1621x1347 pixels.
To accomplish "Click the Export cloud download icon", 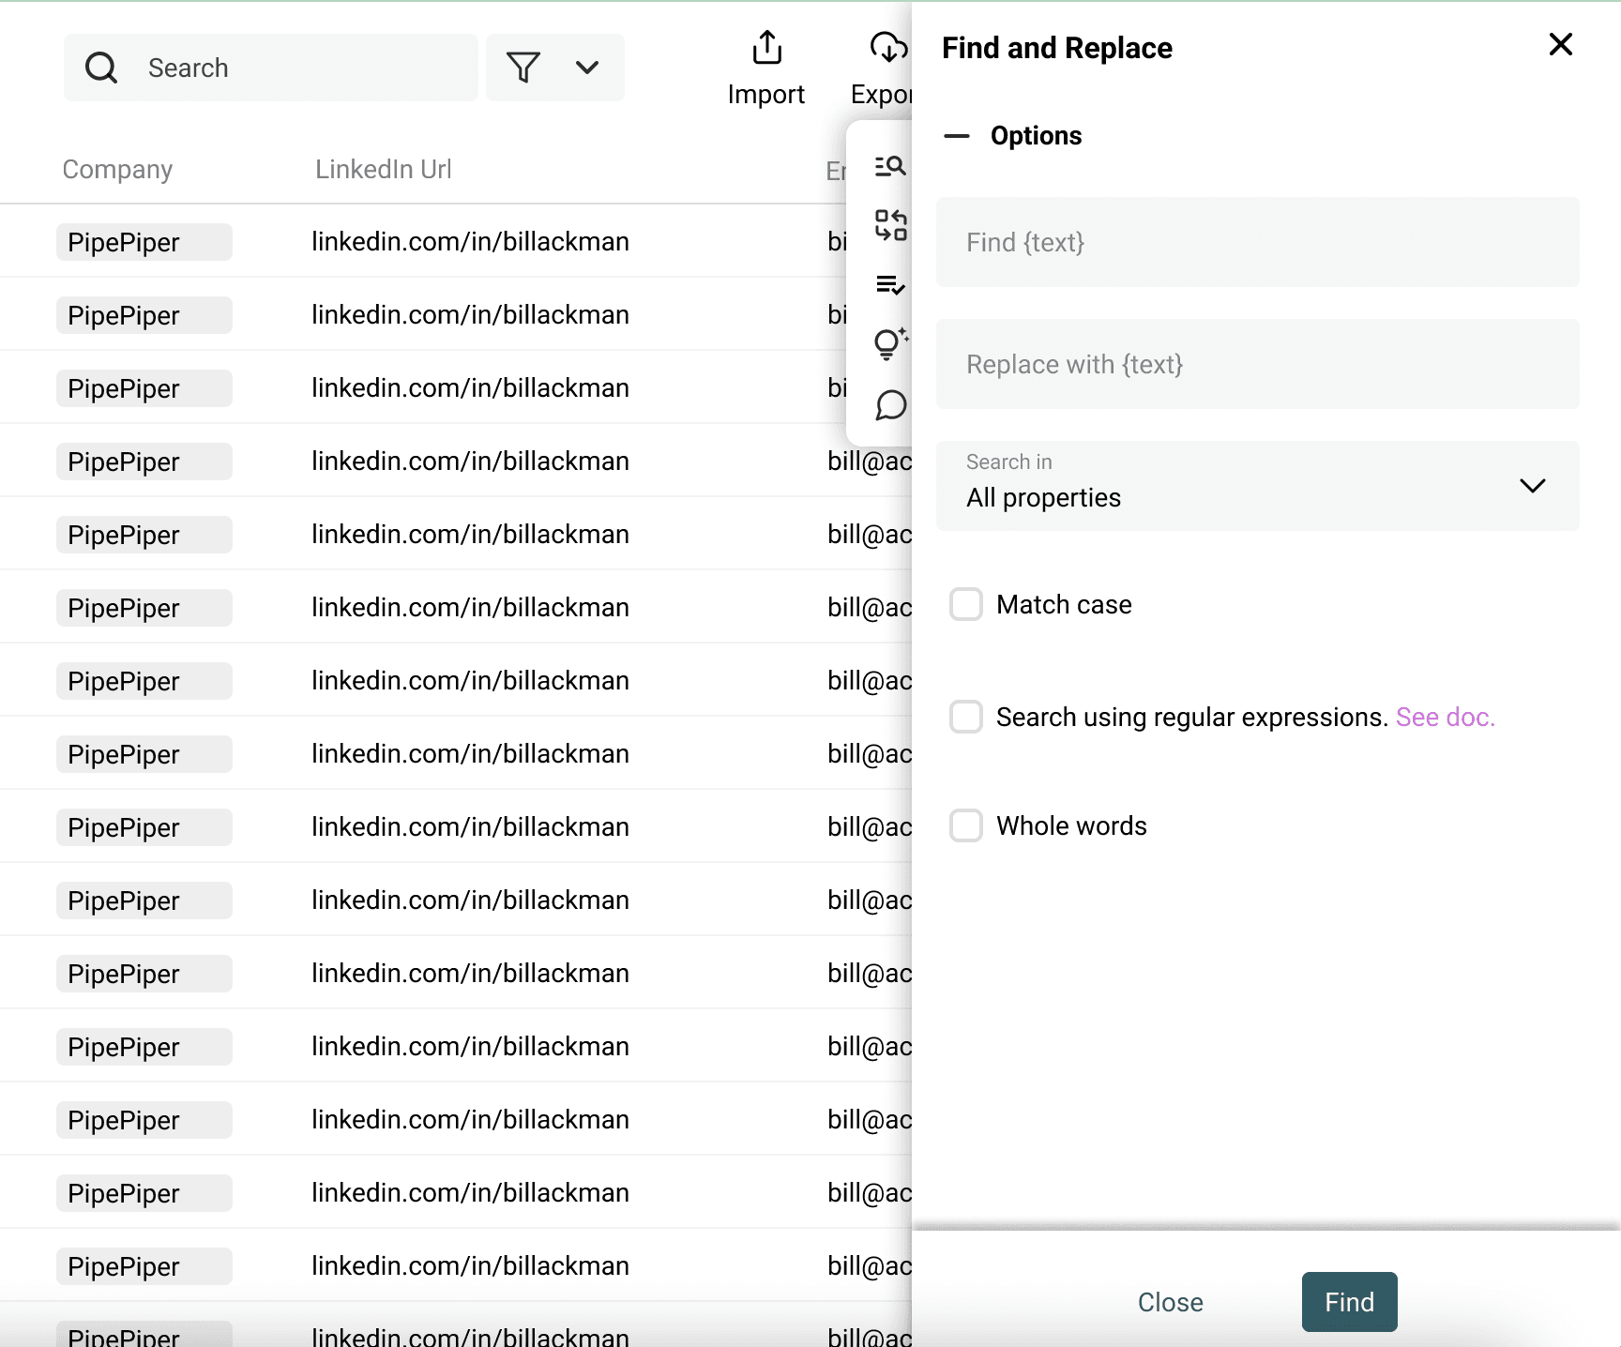I will 887,48.
